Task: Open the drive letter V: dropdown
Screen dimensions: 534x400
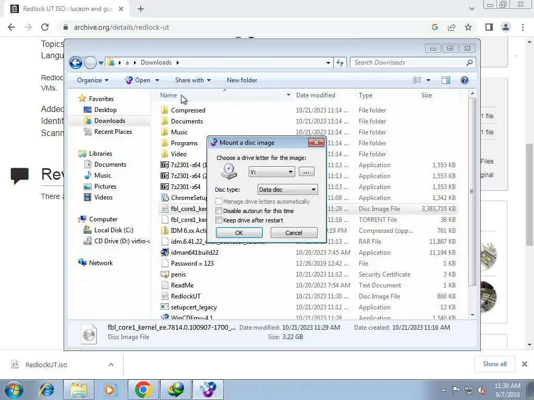Action: 272,172
